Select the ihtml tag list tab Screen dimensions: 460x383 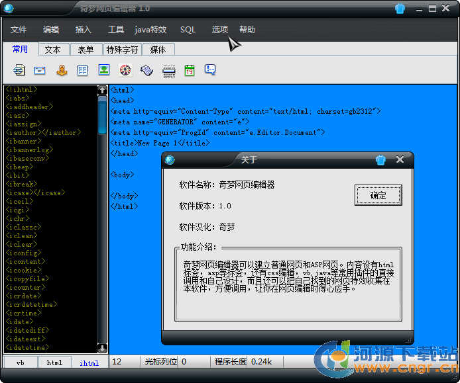click(x=89, y=362)
